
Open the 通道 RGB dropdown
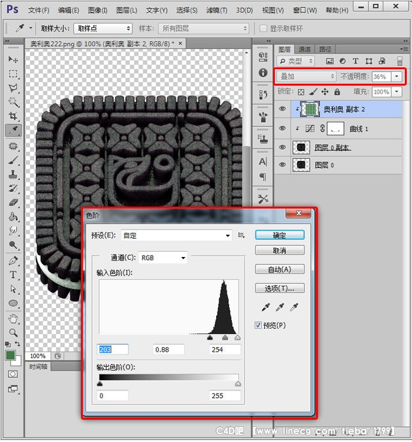coord(163,258)
